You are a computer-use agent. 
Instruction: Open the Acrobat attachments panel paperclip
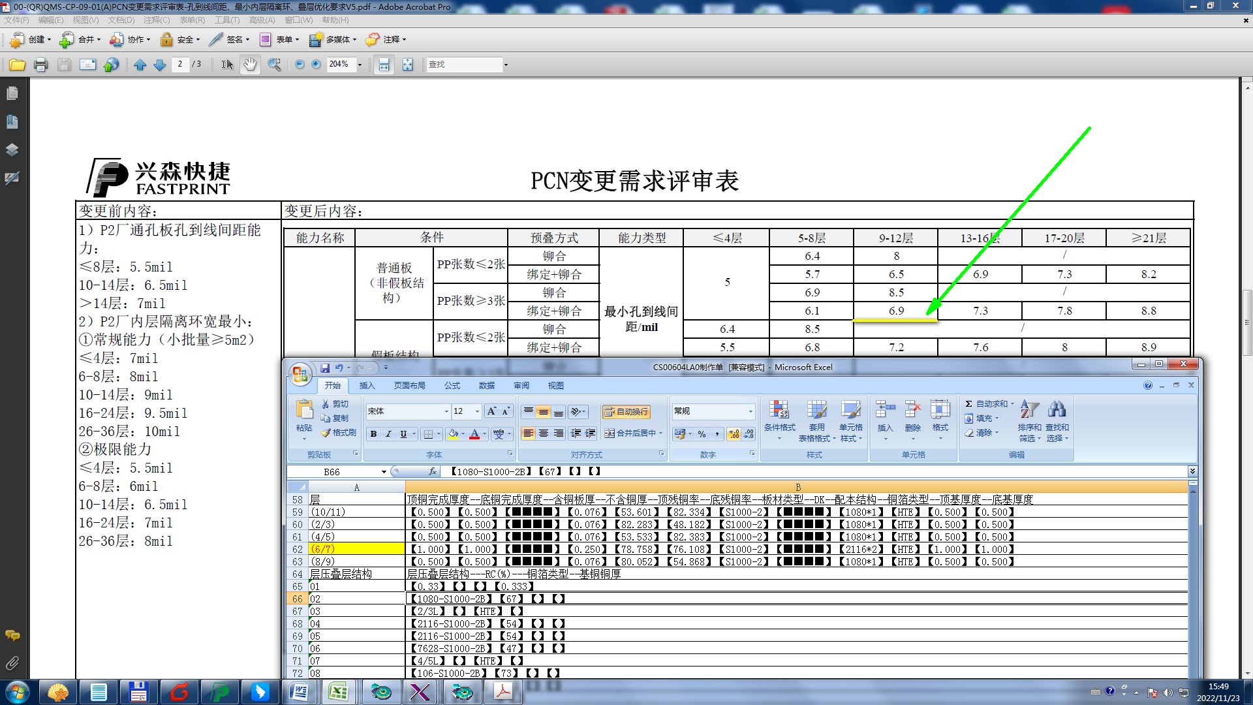click(x=12, y=663)
